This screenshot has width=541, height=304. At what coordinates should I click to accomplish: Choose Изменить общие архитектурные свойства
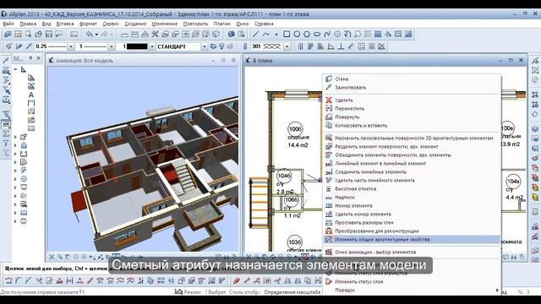tap(412, 239)
